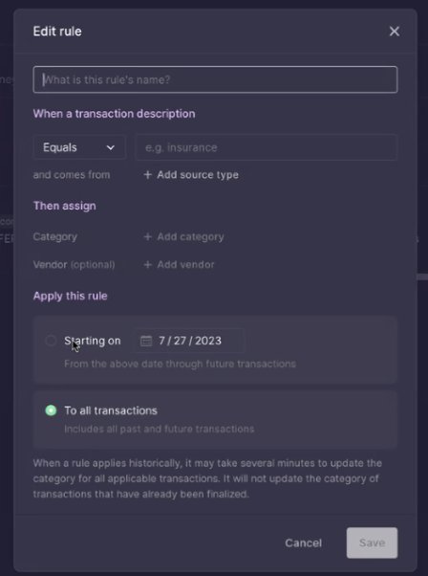The image size is (428, 576).
Task: Select the Add source type link
Action: (191, 174)
